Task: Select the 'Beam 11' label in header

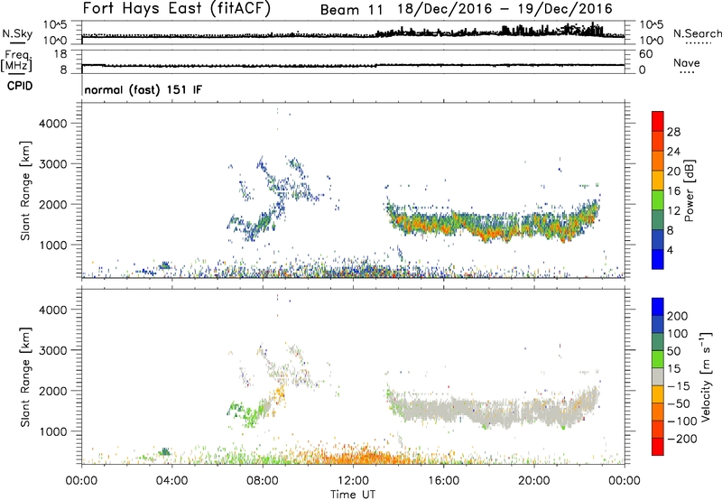Action: 351,10
